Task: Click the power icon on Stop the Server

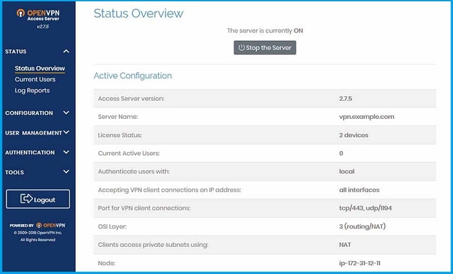Action: pyautogui.click(x=241, y=48)
